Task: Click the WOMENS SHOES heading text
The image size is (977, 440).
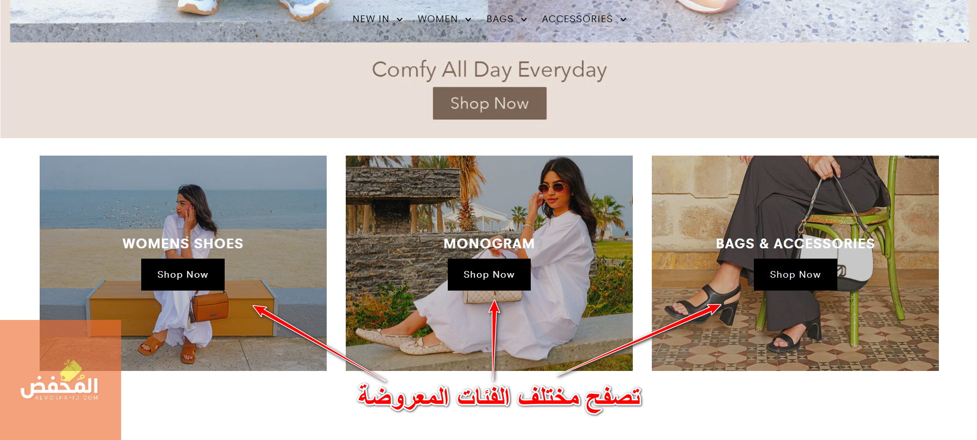Action: [x=183, y=244]
